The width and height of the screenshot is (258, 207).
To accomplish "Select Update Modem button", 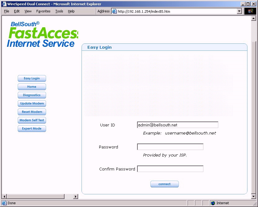I will [x=32, y=103].
